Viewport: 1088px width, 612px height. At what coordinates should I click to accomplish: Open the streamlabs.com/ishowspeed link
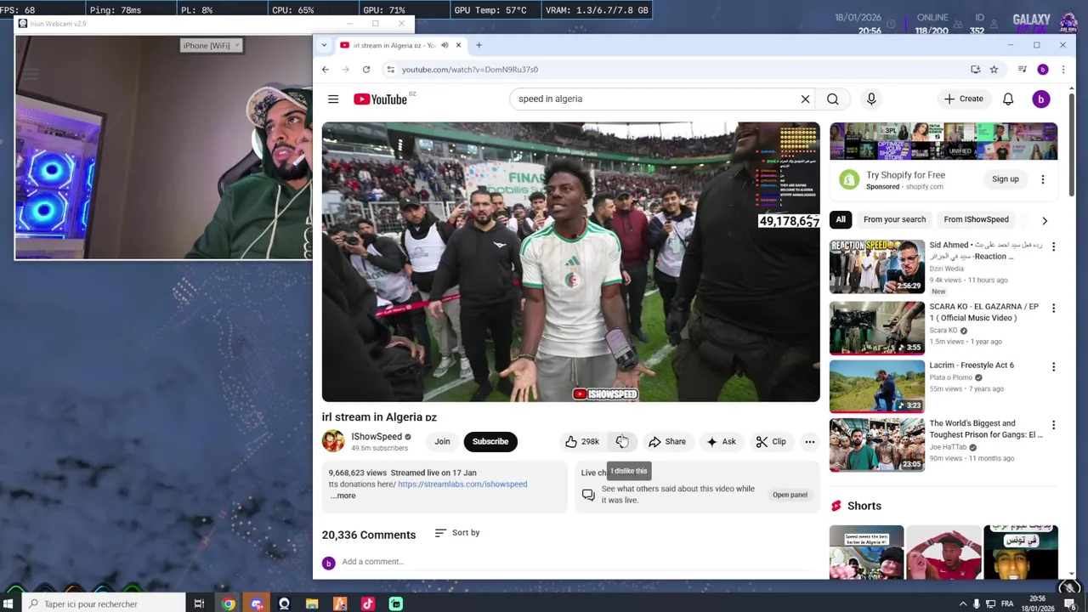pyautogui.click(x=462, y=484)
